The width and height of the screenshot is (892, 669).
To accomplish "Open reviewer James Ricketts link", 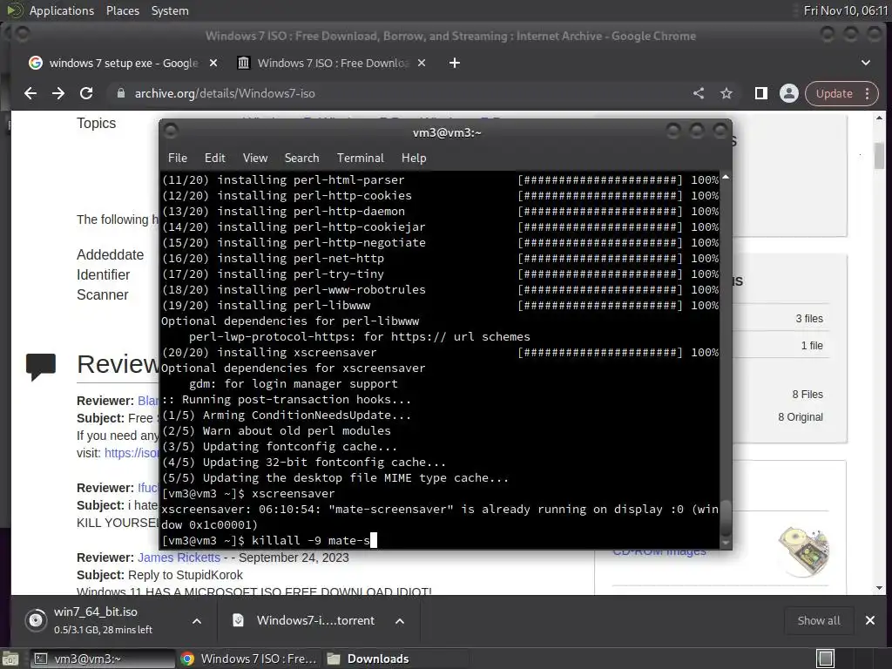I will coord(179,557).
